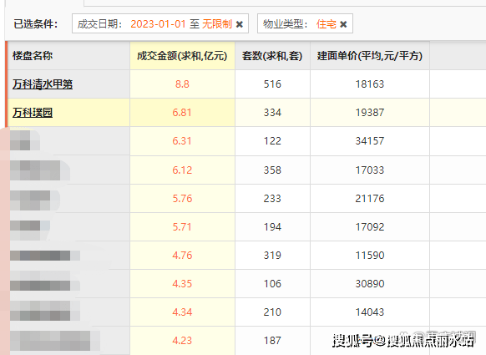
Task: Click the 34157 unit price cell
Action: click(x=370, y=141)
